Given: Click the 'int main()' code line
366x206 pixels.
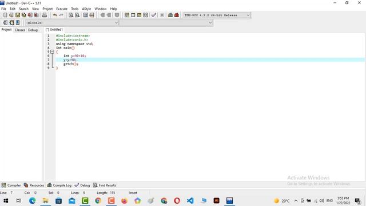Looking at the screenshot, I should coord(65,47).
